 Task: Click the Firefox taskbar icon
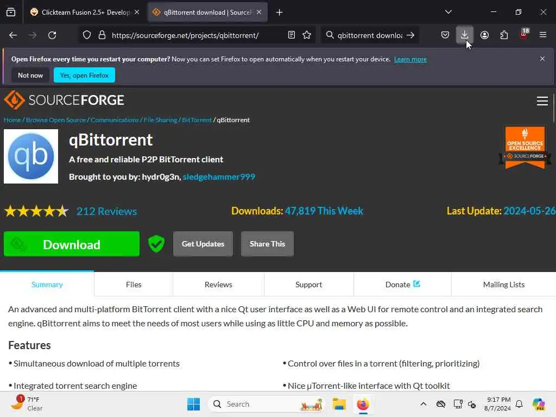click(x=363, y=404)
